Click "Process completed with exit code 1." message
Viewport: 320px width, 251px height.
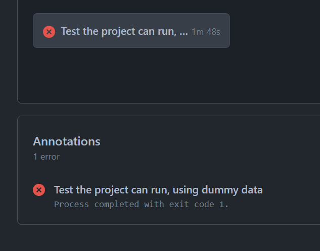tap(141, 205)
